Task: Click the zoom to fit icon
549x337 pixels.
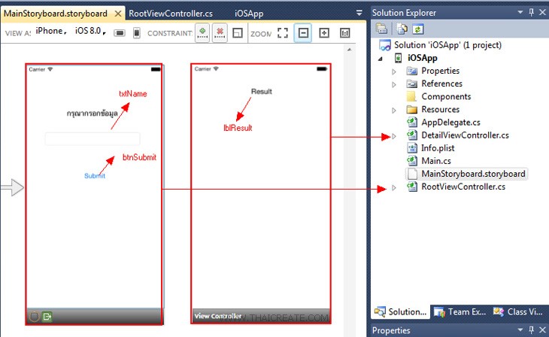Action: 283,33
